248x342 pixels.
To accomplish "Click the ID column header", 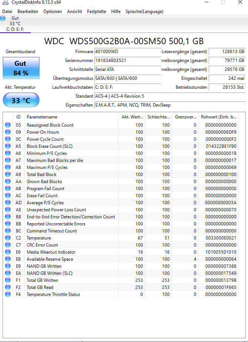I will 18,117.
